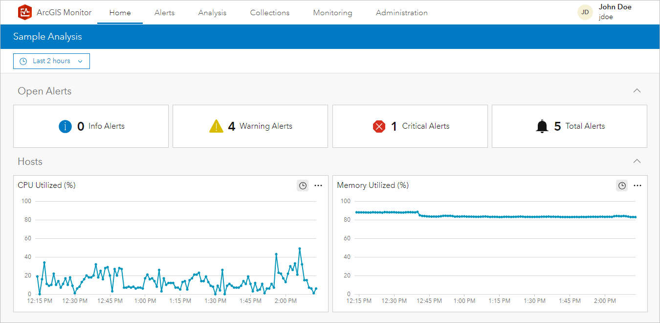Click the clock icon on CPU Utilized chart
Screen dimensions: 660x323
pos(303,185)
